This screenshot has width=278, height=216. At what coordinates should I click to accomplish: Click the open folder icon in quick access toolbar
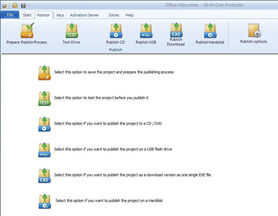[x=15, y=5]
